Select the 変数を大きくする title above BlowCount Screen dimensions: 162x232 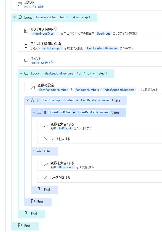point(62,163)
